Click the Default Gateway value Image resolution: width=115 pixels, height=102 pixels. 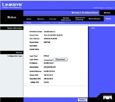[49, 71]
